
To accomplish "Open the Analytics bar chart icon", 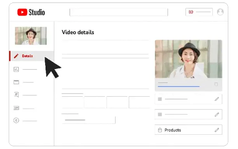I will click(x=16, y=69).
